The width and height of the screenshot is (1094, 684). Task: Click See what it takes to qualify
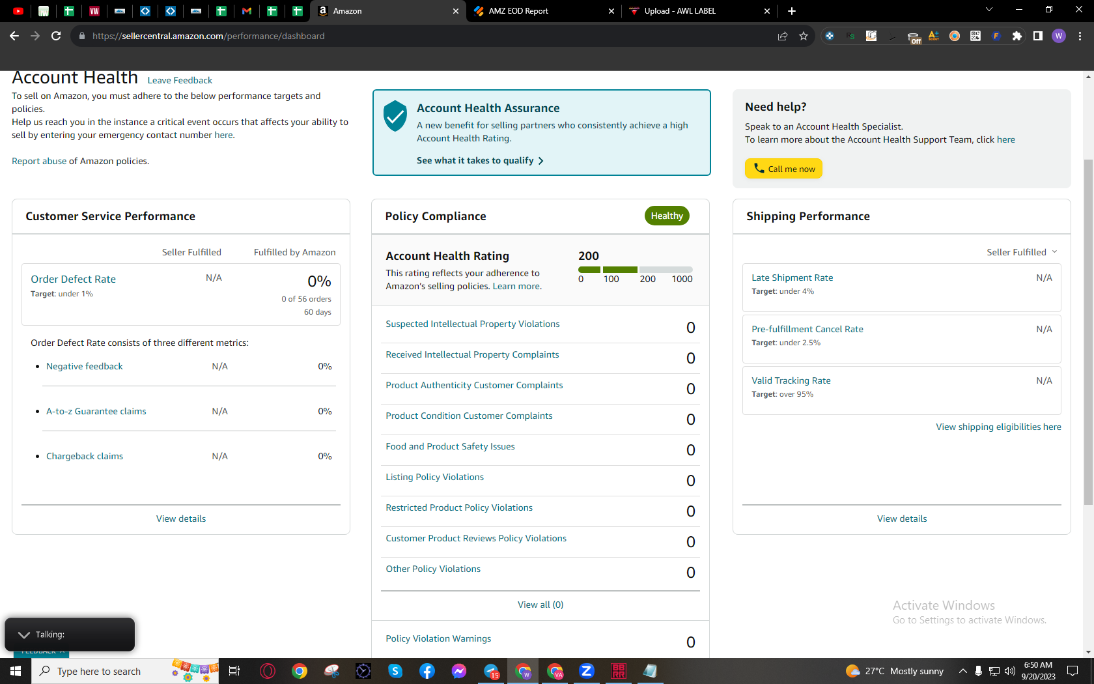click(x=480, y=160)
